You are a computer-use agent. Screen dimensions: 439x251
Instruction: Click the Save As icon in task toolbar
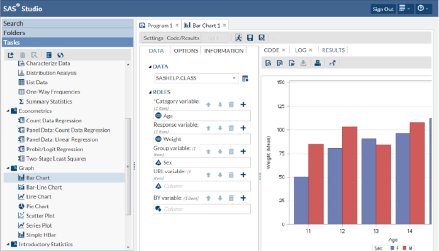262,38
